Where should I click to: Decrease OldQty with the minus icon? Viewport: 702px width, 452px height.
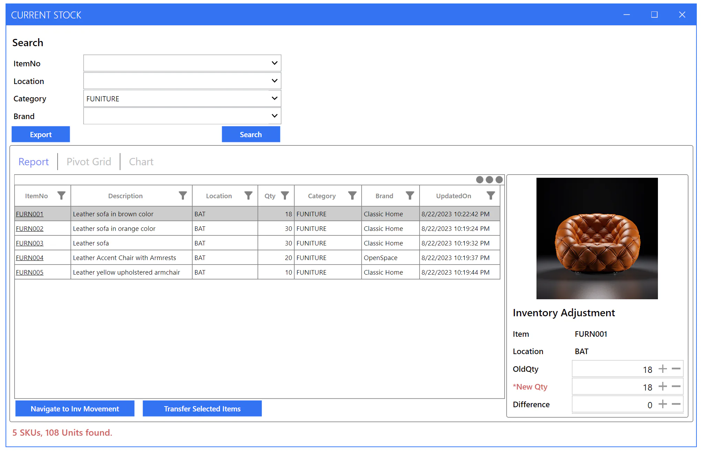(676, 369)
